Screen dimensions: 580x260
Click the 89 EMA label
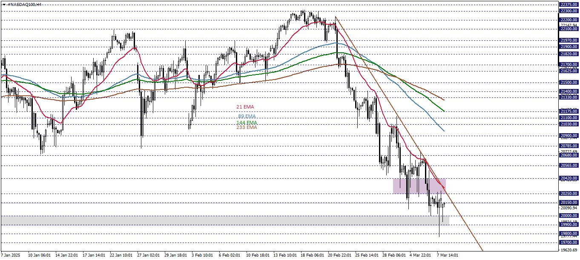tap(247, 116)
